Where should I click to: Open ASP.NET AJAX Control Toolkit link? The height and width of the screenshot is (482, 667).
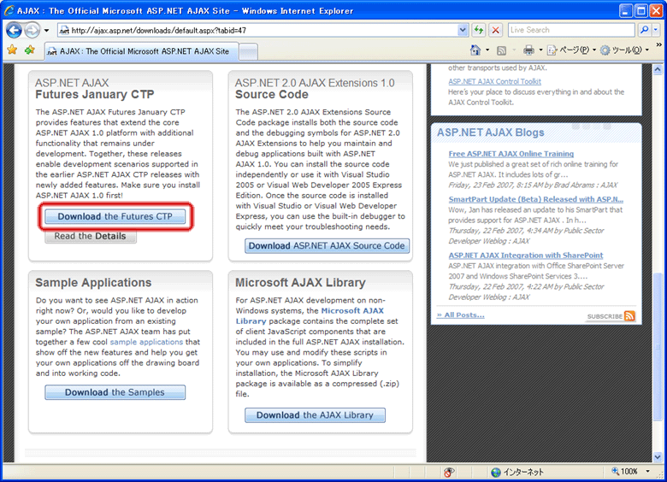(x=495, y=81)
